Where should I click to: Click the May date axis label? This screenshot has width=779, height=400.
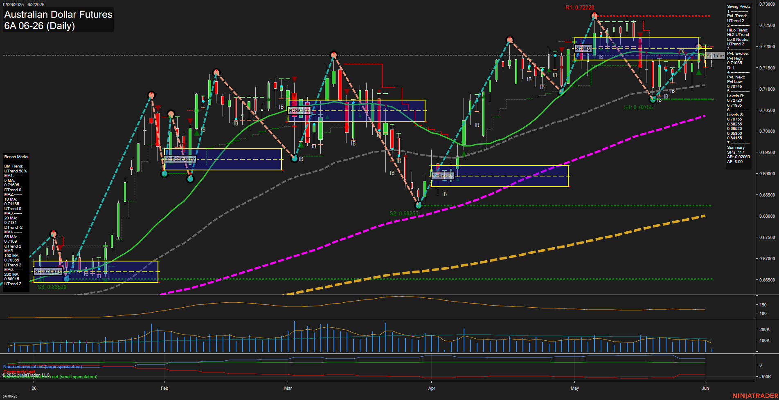point(575,388)
